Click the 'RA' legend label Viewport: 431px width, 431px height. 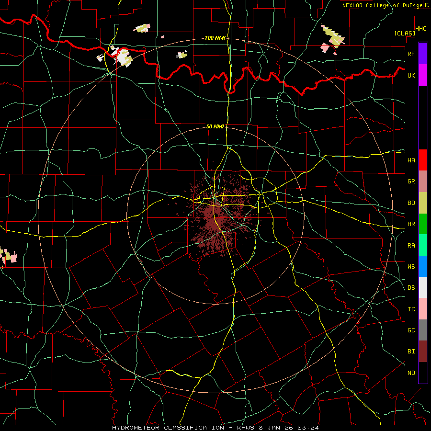tap(411, 246)
